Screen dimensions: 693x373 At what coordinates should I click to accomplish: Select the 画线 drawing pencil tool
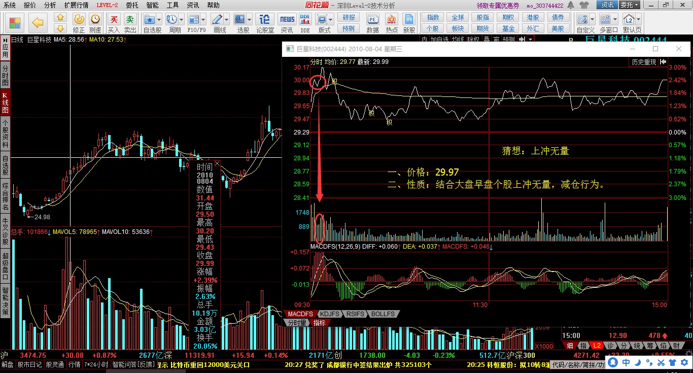pyautogui.click(x=217, y=19)
